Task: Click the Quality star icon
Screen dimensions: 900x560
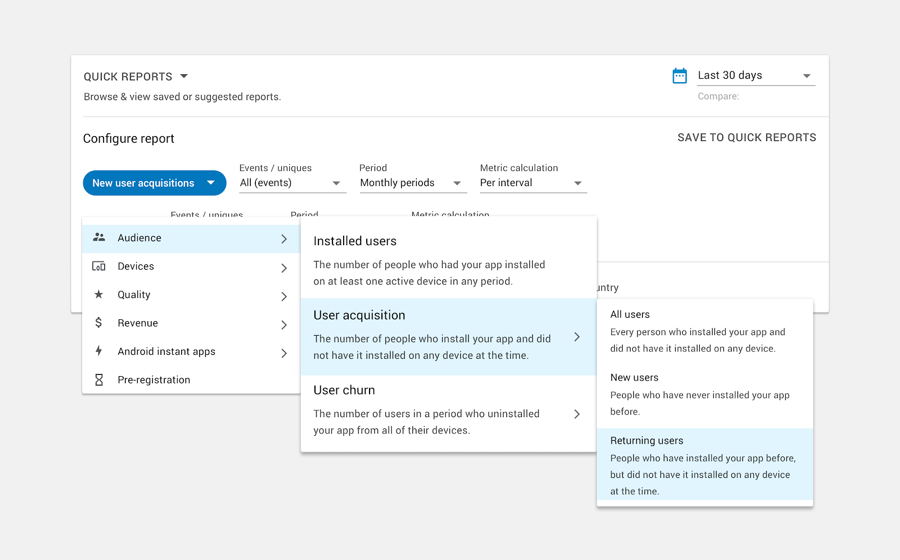Action: coord(99,295)
